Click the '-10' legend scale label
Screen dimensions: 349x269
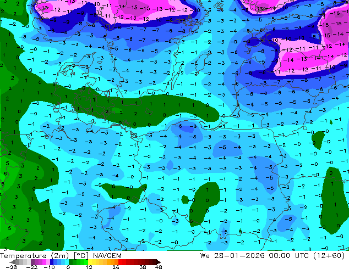(50, 267)
